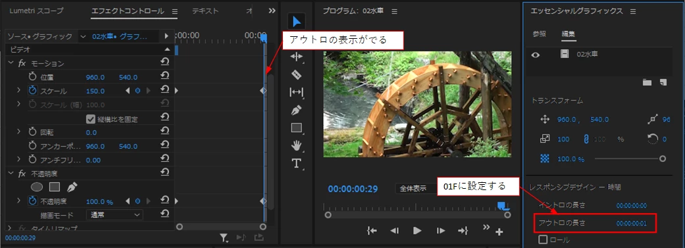Open エフェクトコントロール panel menu icon
Screen dimensions: 685x248
[175, 12]
